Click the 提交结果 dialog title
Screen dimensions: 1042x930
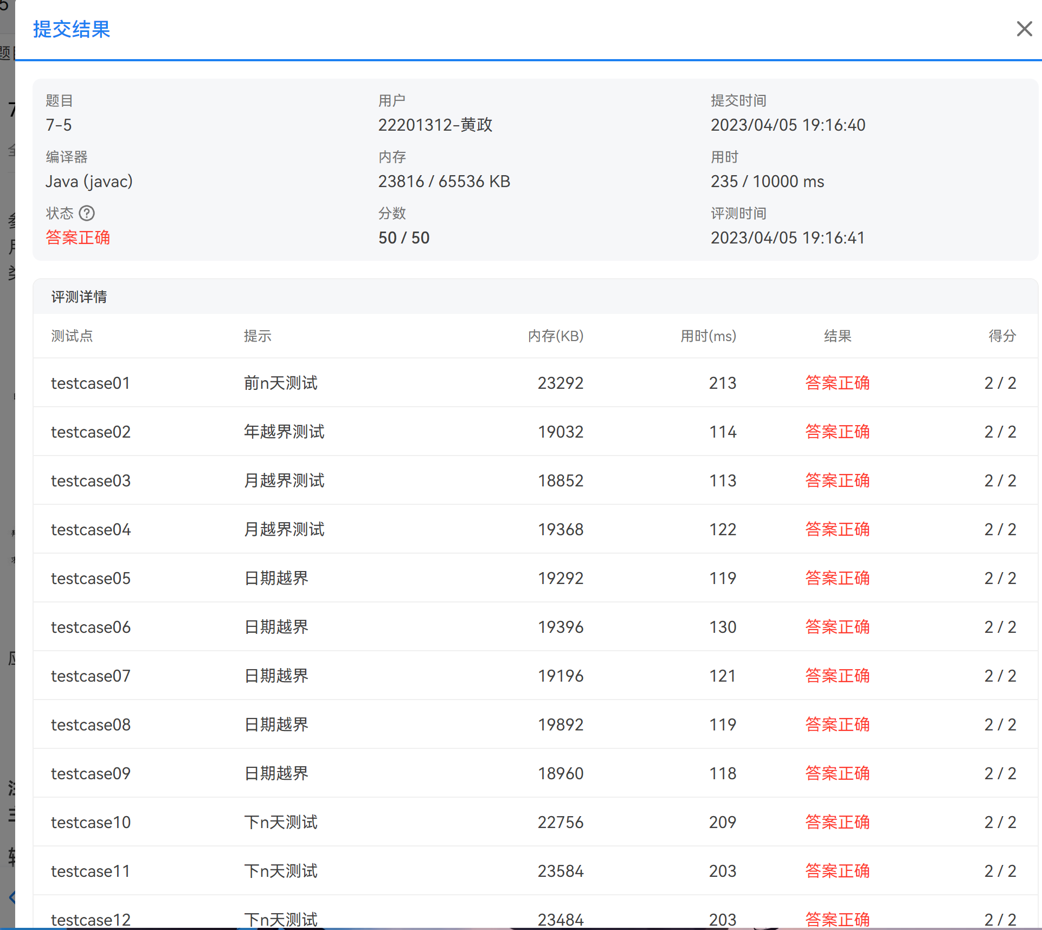(72, 29)
